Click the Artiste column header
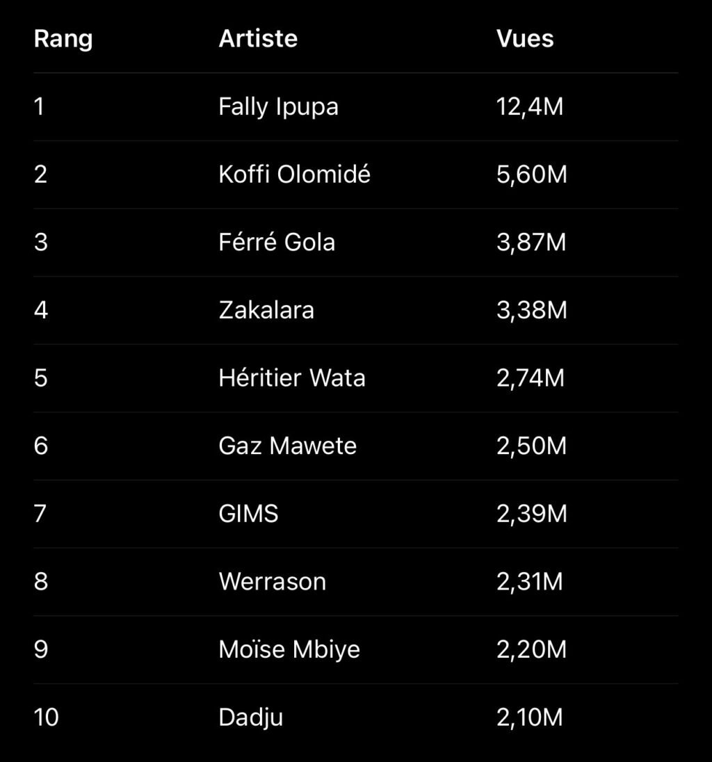The image size is (712, 762). point(258,39)
